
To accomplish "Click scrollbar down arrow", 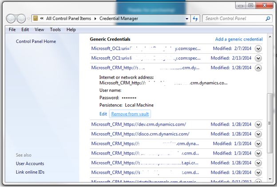I will [x=270, y=179].
